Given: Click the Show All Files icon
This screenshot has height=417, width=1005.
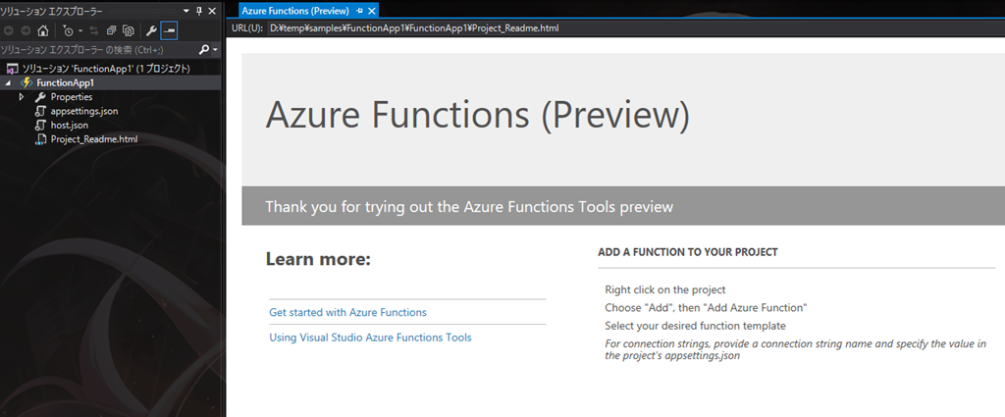Looking at the screenshot, I should click(128, 29).
